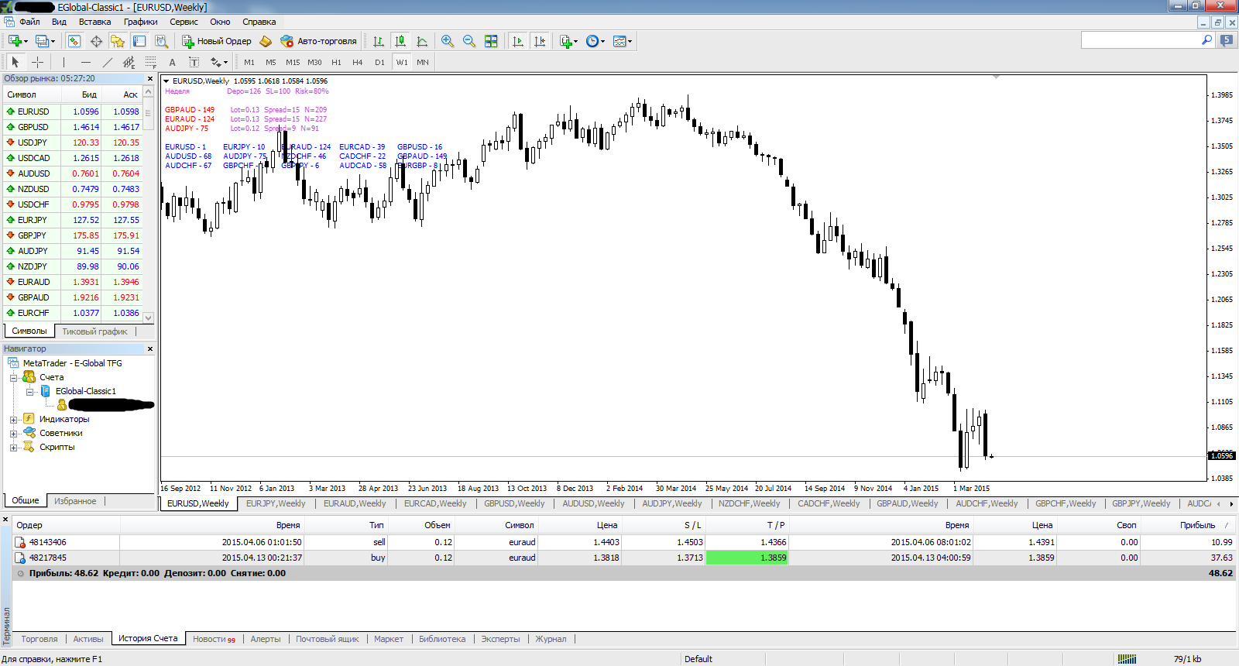This screenshot has width=1239, height=666.
Task: Toggle the Navigator panel star-folder icon
Action: [x=118, y=41]
